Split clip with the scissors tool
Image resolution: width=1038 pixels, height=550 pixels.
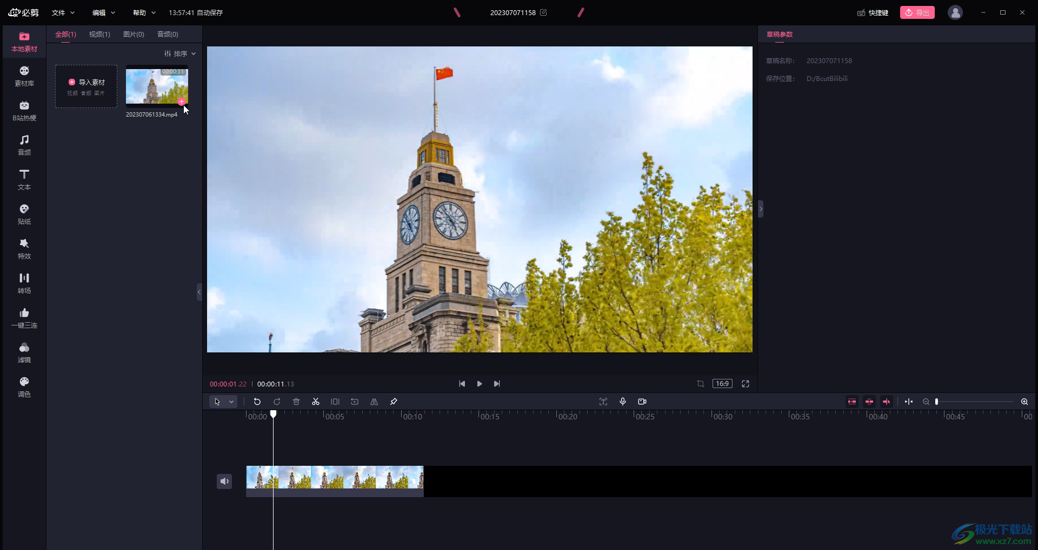(x=316, y=402)
